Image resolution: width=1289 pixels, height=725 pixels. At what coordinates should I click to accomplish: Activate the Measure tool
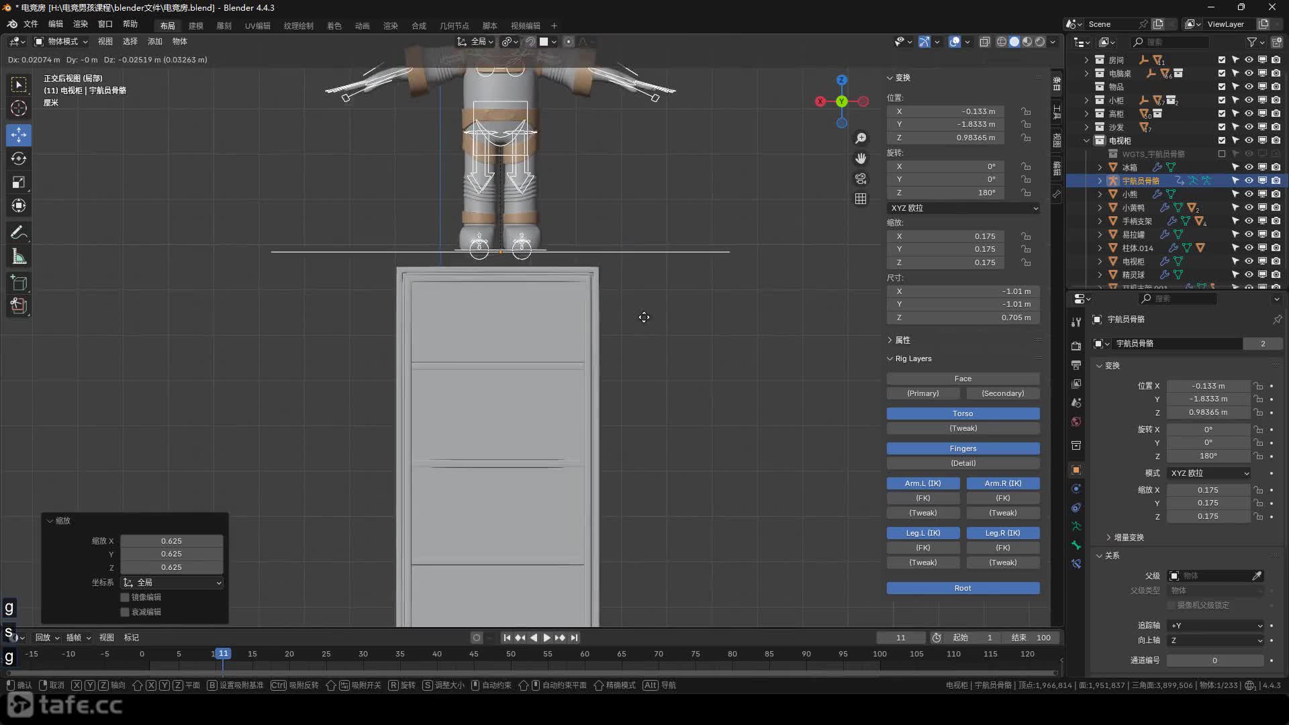click(19, 257)
